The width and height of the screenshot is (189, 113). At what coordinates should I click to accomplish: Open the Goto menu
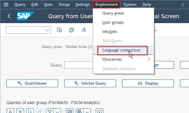tap(48, 5)
